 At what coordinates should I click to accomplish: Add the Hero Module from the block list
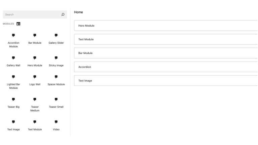point(35,58)
